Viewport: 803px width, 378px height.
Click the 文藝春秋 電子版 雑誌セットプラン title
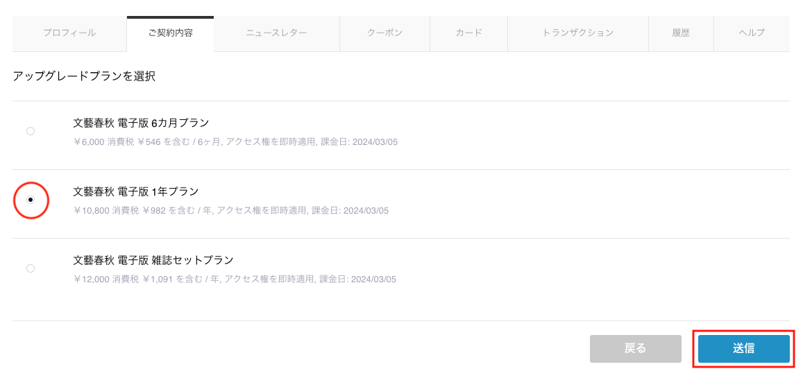(153, 260)
